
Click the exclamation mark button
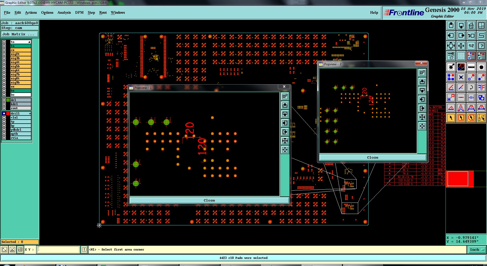coord(84,250)
